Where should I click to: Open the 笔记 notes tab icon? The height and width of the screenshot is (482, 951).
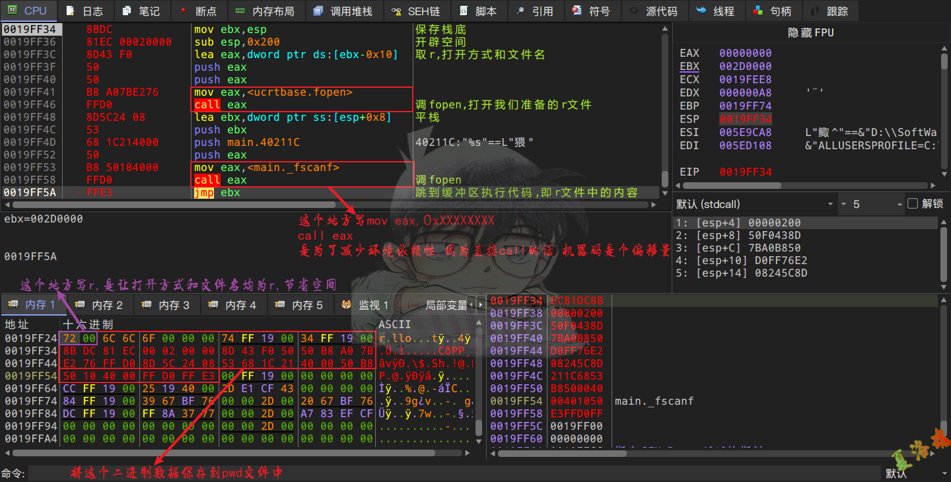pos(127,11)
